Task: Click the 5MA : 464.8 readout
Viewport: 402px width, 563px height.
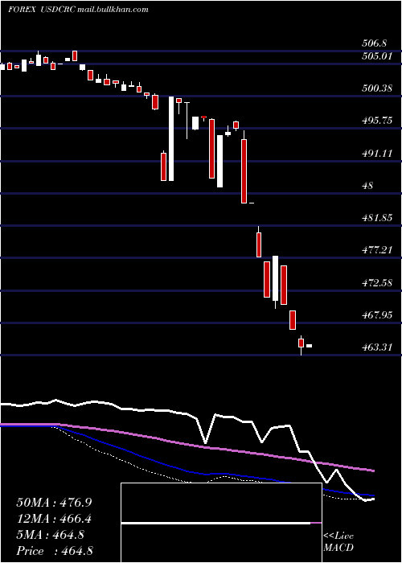Action: [50, 535]
